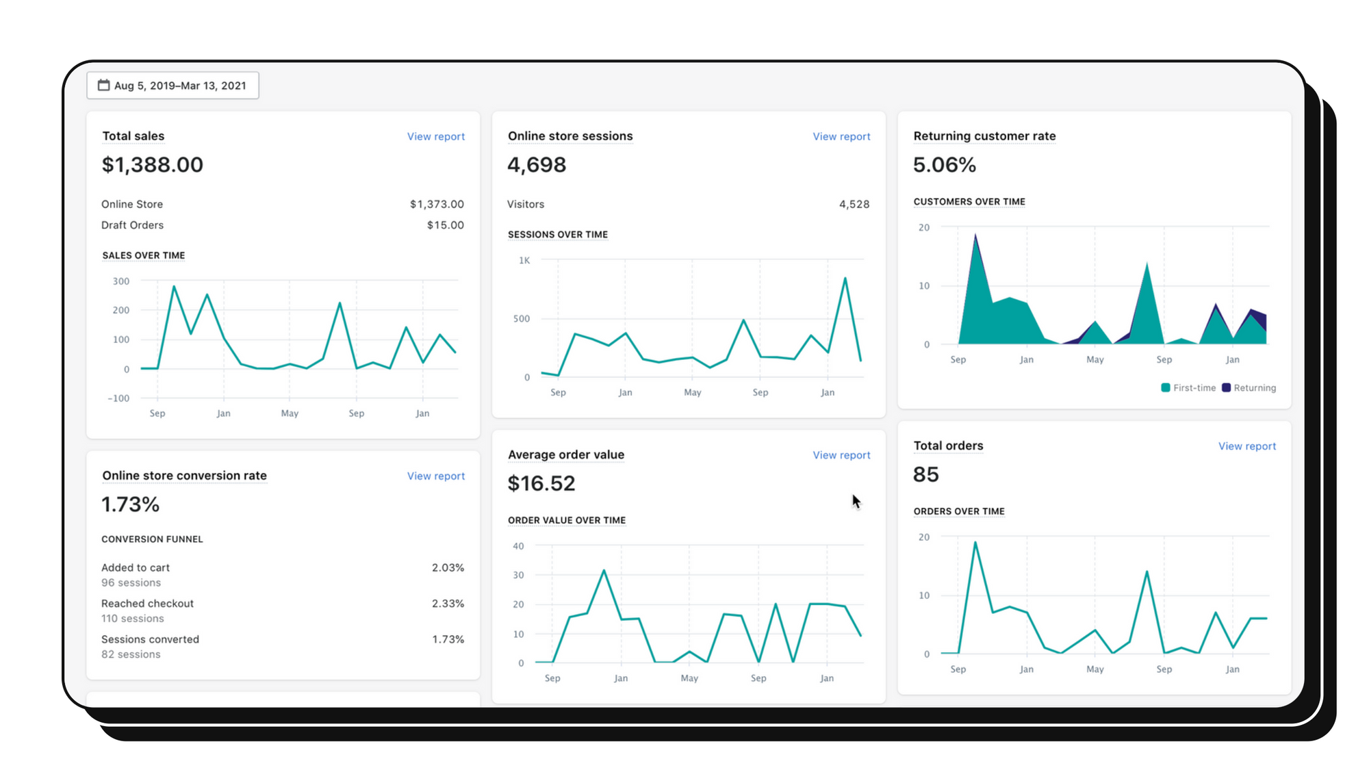
Task: Select the Sessions converted funnel step
Action: [150, 639]
